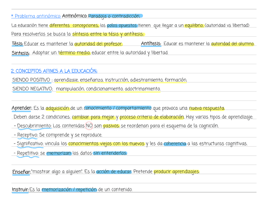Click the underlined term "Aprender:"
Viewport: 268px width, 201px height.
click(x=22, y=108)
